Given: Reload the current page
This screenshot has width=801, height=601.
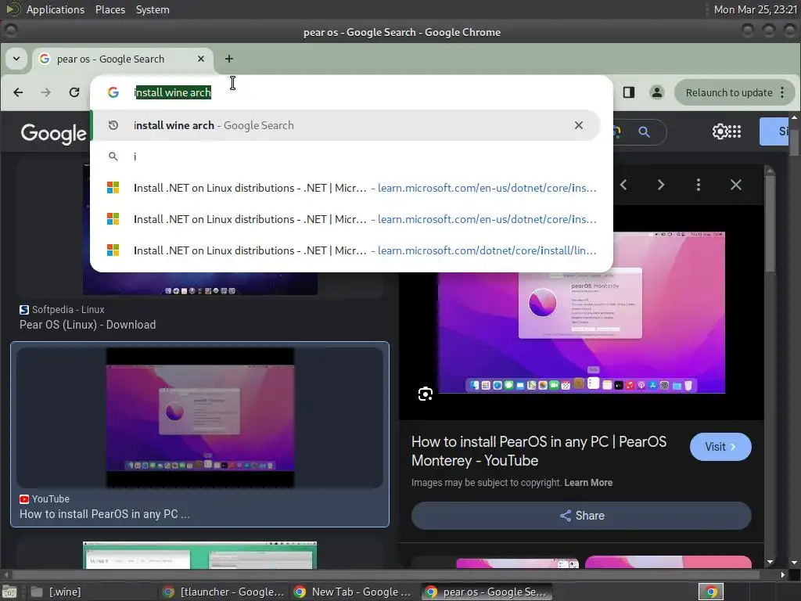Looking at the screenshot, I should (x=74, y=92).
